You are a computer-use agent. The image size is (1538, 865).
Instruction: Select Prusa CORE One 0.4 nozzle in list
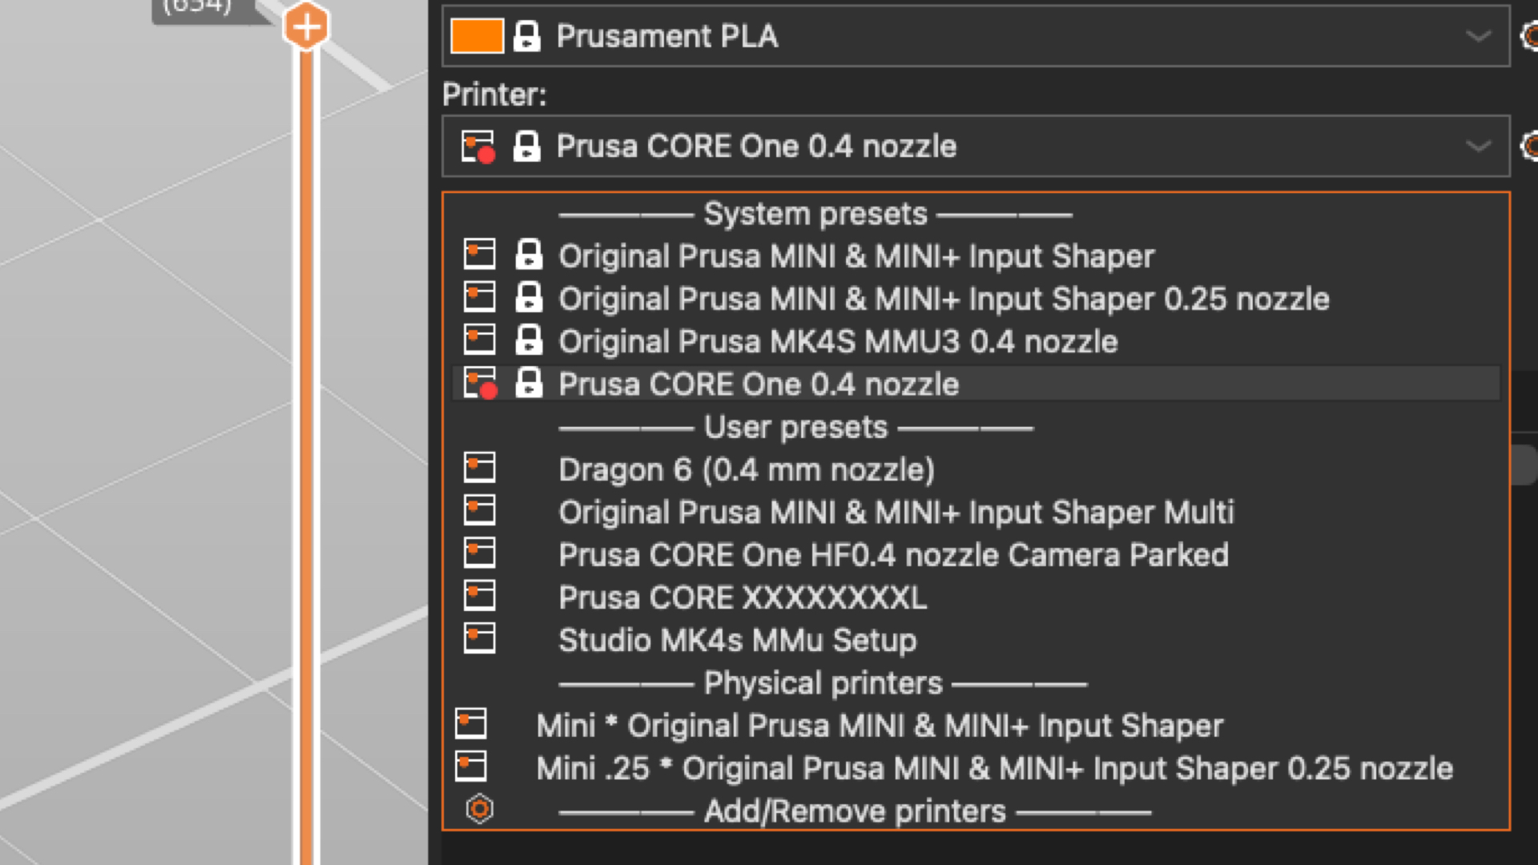click(x=976, y=384)
